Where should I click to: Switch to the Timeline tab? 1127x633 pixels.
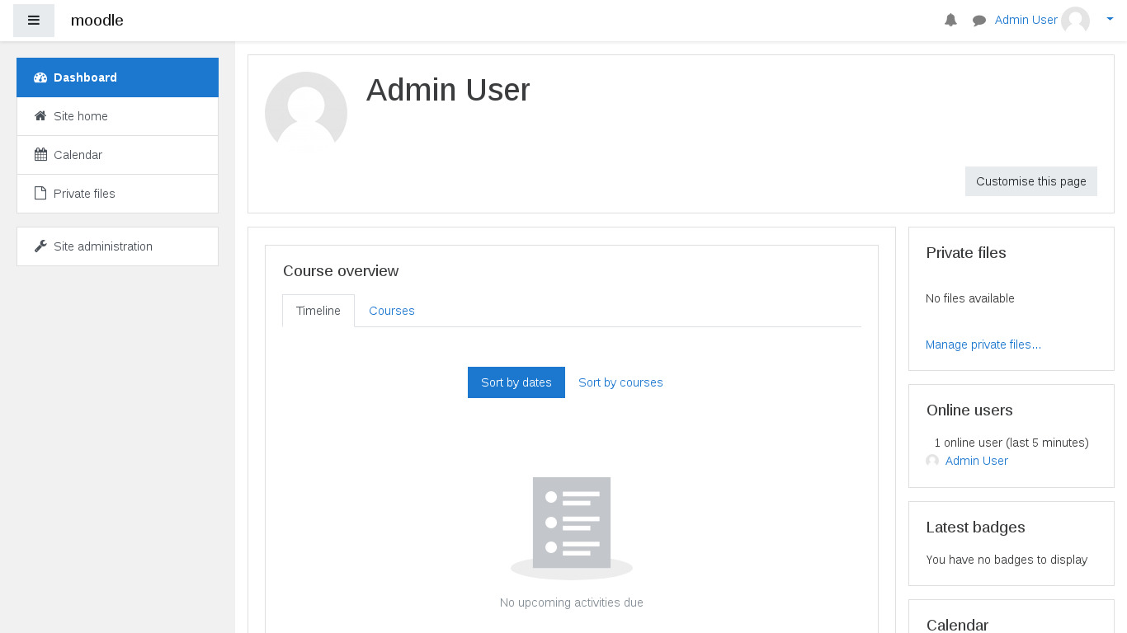(x=318, y=311)
